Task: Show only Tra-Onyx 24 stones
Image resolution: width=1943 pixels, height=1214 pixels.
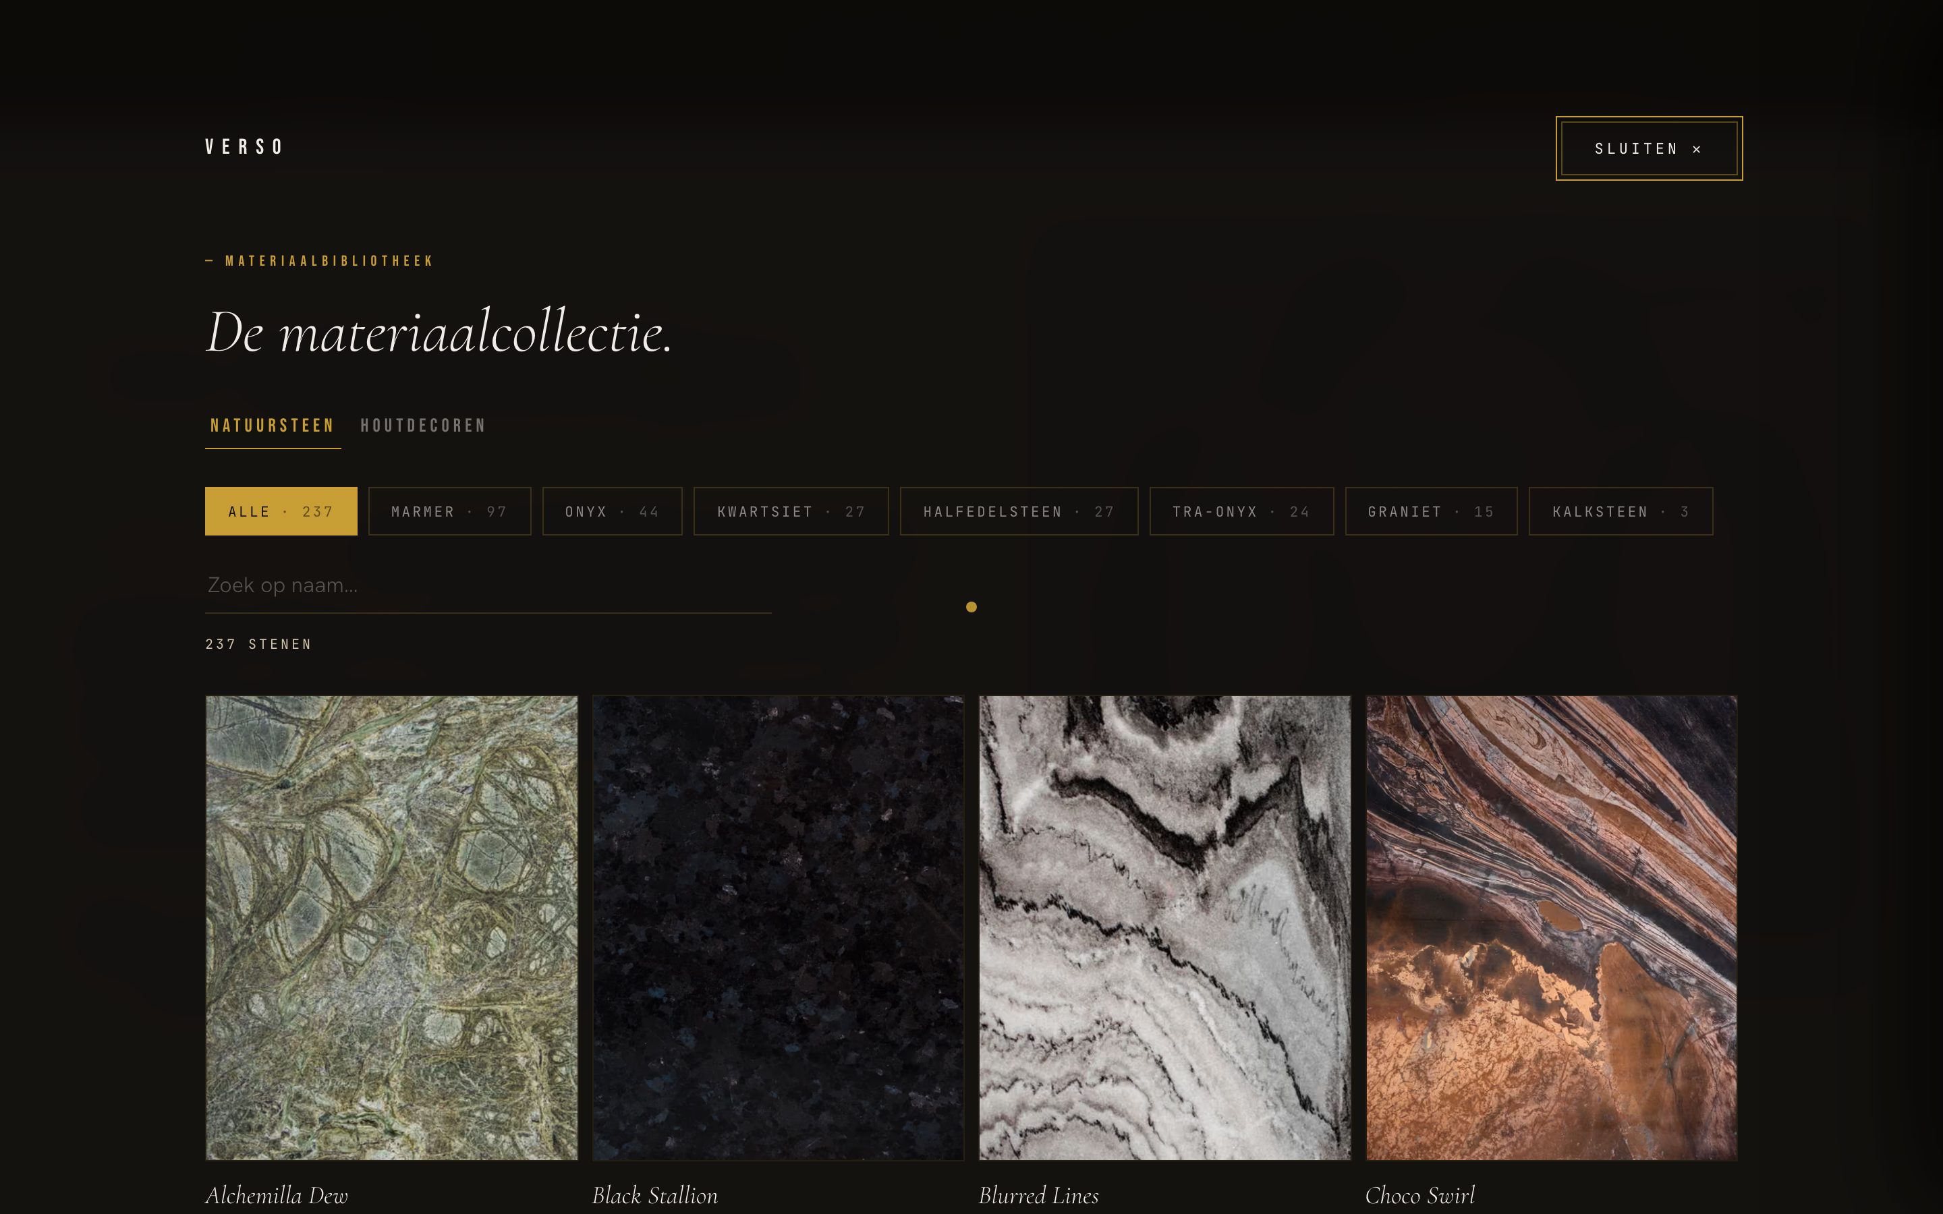Action: [x=1241, y=511]
